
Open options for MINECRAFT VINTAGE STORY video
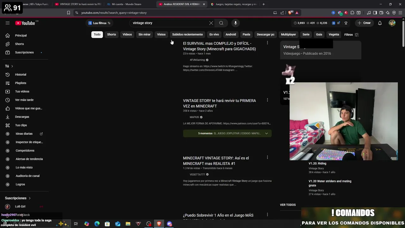[x=267, y=157]
